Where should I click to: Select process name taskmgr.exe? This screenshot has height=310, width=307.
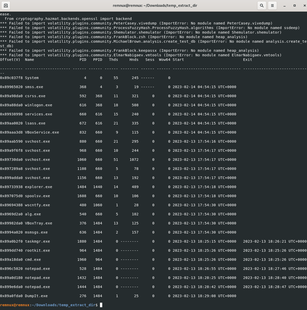tap(37, 241)
